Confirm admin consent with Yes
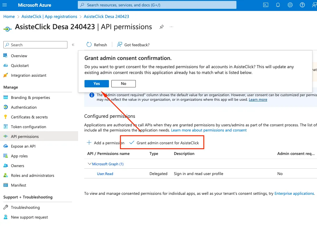317x235 pixels. pyautogui.click(x=97, y=83)
